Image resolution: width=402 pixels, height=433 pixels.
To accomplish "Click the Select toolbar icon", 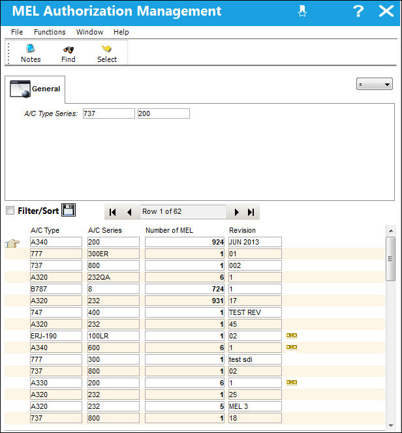I will (x=106, y=53).
